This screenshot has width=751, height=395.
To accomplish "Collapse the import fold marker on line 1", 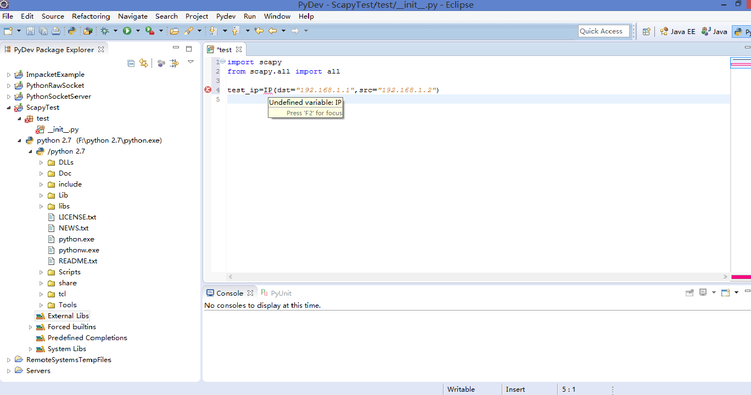I will click(222, 61).
